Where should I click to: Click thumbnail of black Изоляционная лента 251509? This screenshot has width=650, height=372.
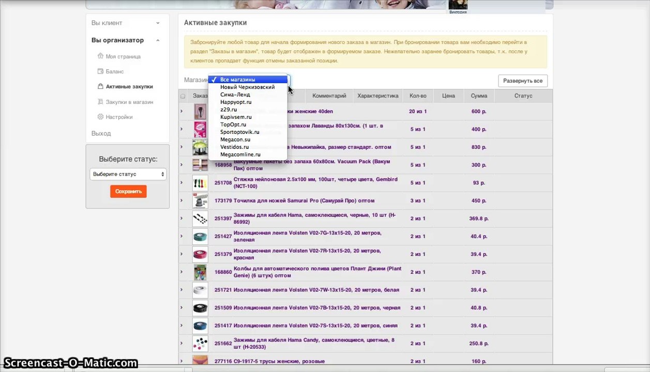click(200, 308)
